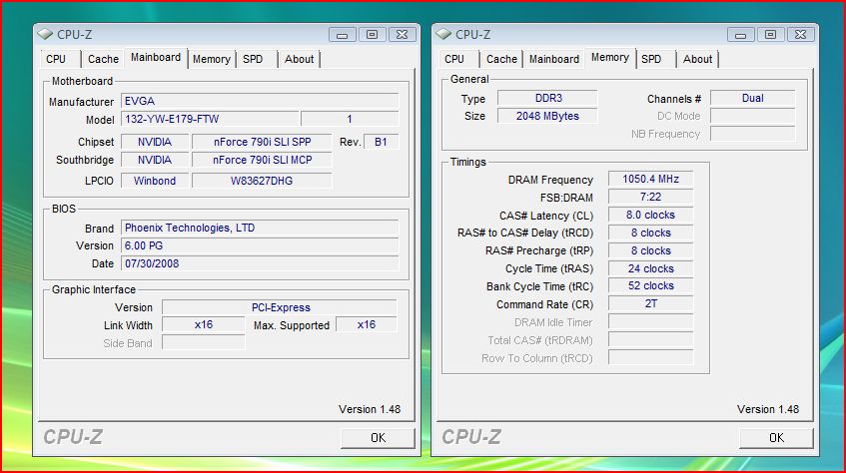Click the LPCIO brand field Winbond
Screen dimensions: 846x473
click(x=155, y=181)
